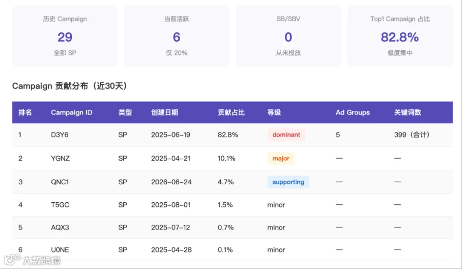Click creation date 2025-06-19
Viewport: 462px width, 269px height.
coord(170,134)
